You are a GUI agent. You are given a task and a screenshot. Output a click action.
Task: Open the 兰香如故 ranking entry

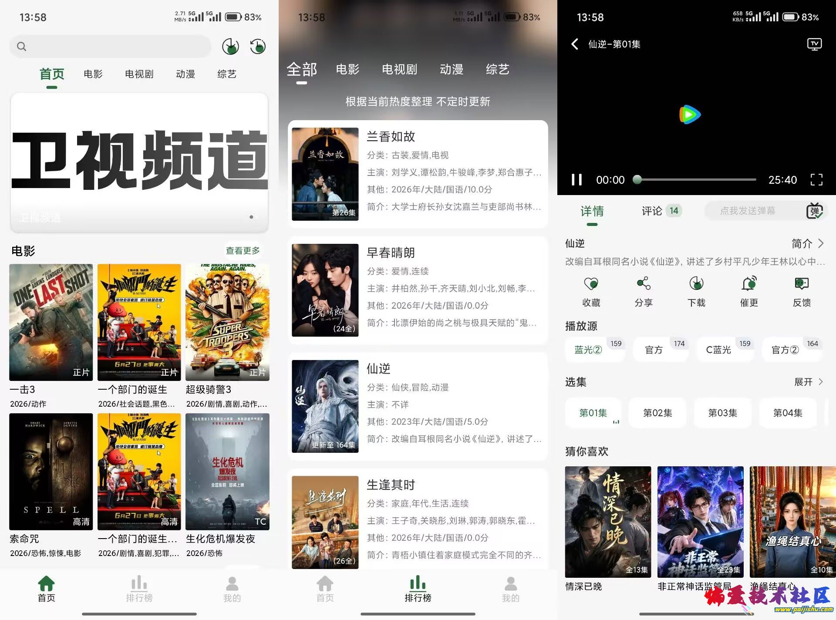[418, 174]
